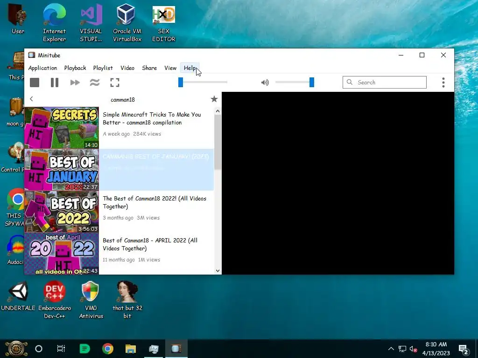This screenshot has height=358, width=478.
Task: Open File Explorer from the taskbar
Action: (x=131, y=349)
